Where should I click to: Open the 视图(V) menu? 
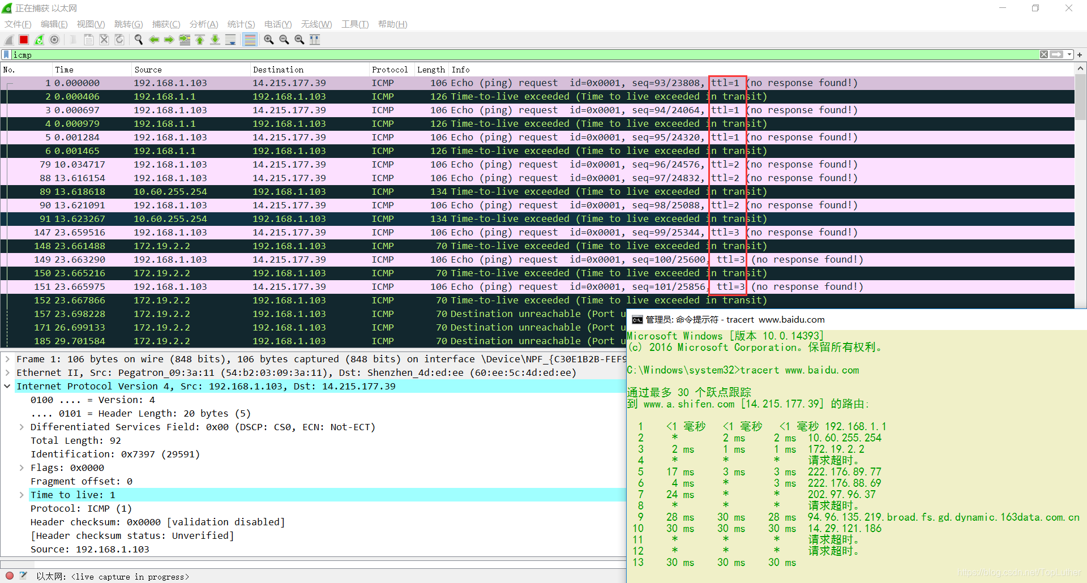[91, 24]
